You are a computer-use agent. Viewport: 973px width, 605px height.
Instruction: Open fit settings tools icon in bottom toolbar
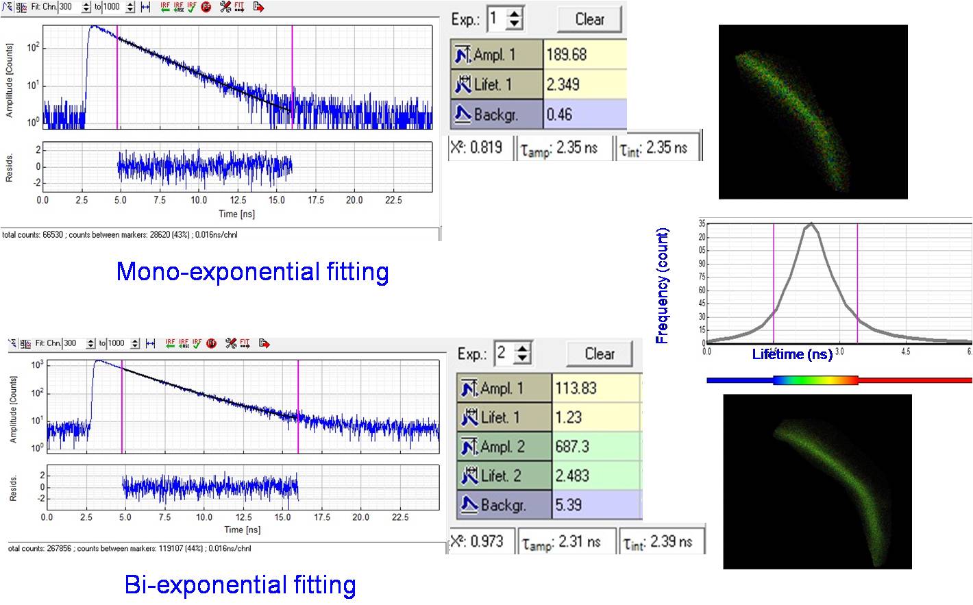tap(231, 343)
